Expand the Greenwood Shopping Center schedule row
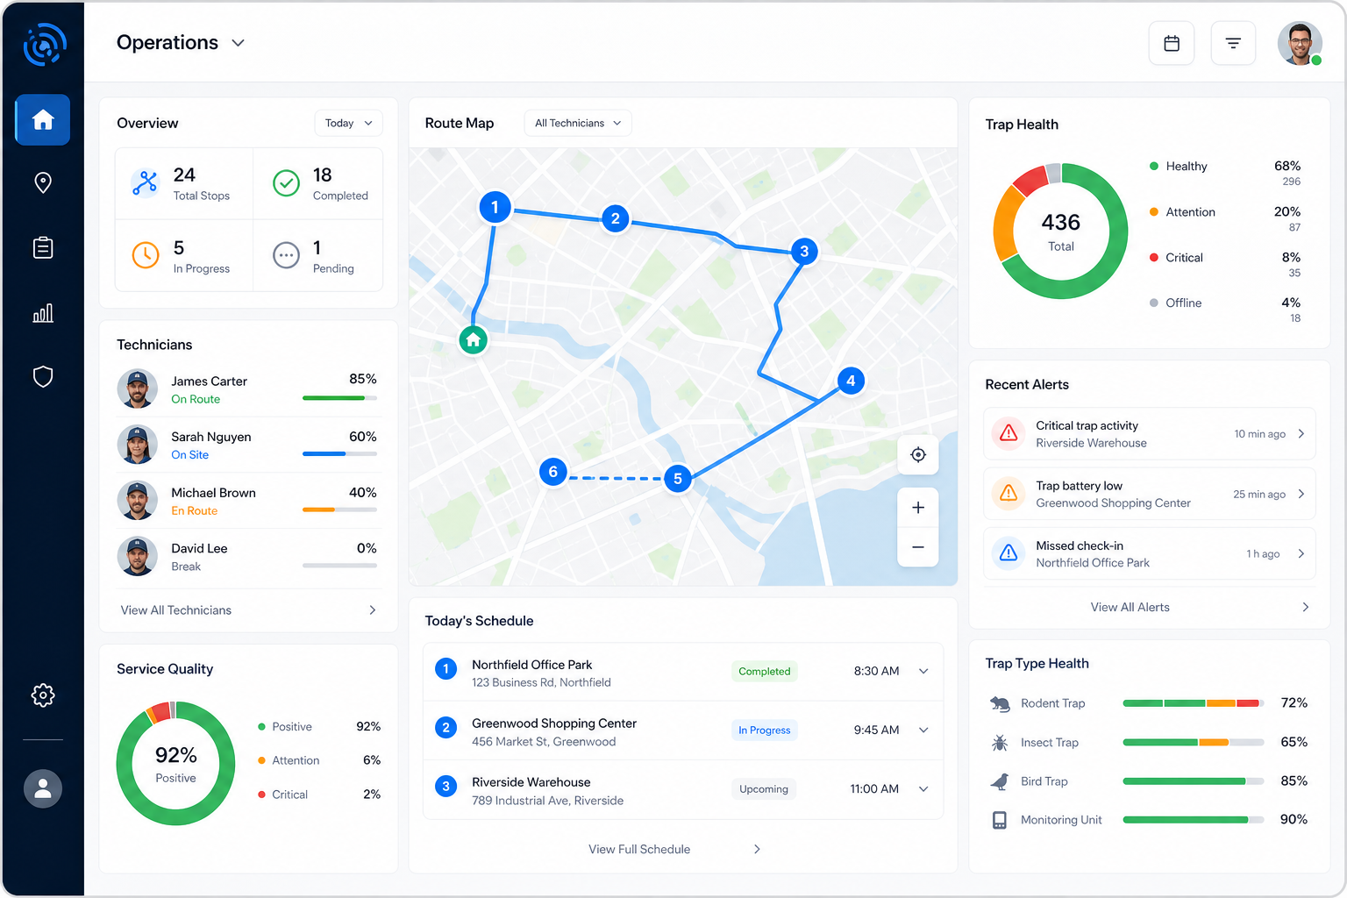The image size is (1347, 898). pos(923,730)
